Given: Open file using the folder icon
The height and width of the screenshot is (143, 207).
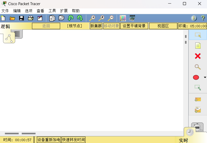Looking at the screenshot, I should click(x=12, y=18).
